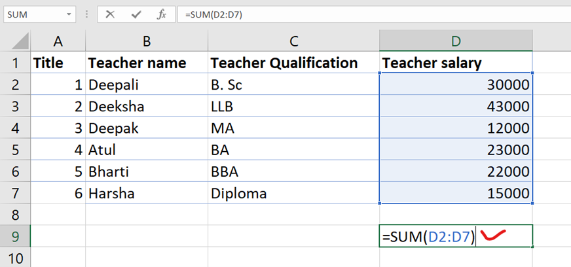Click inside the formula bar text
Image resolution: width=571 pixels, height=267 pixels.
pyautogui.click(x=367, y=14)
